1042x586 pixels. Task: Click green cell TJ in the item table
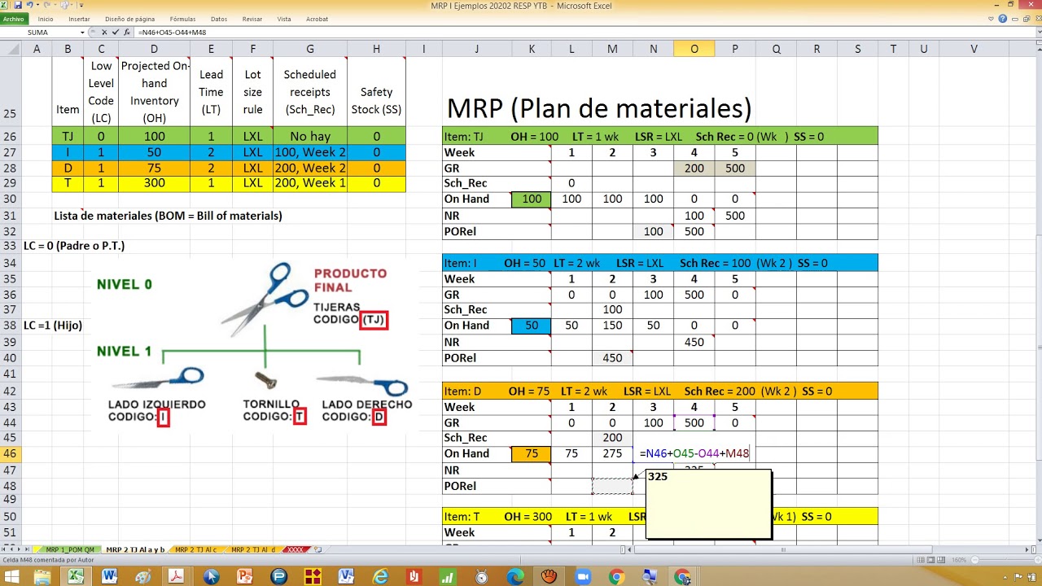[x=68, y=136]
